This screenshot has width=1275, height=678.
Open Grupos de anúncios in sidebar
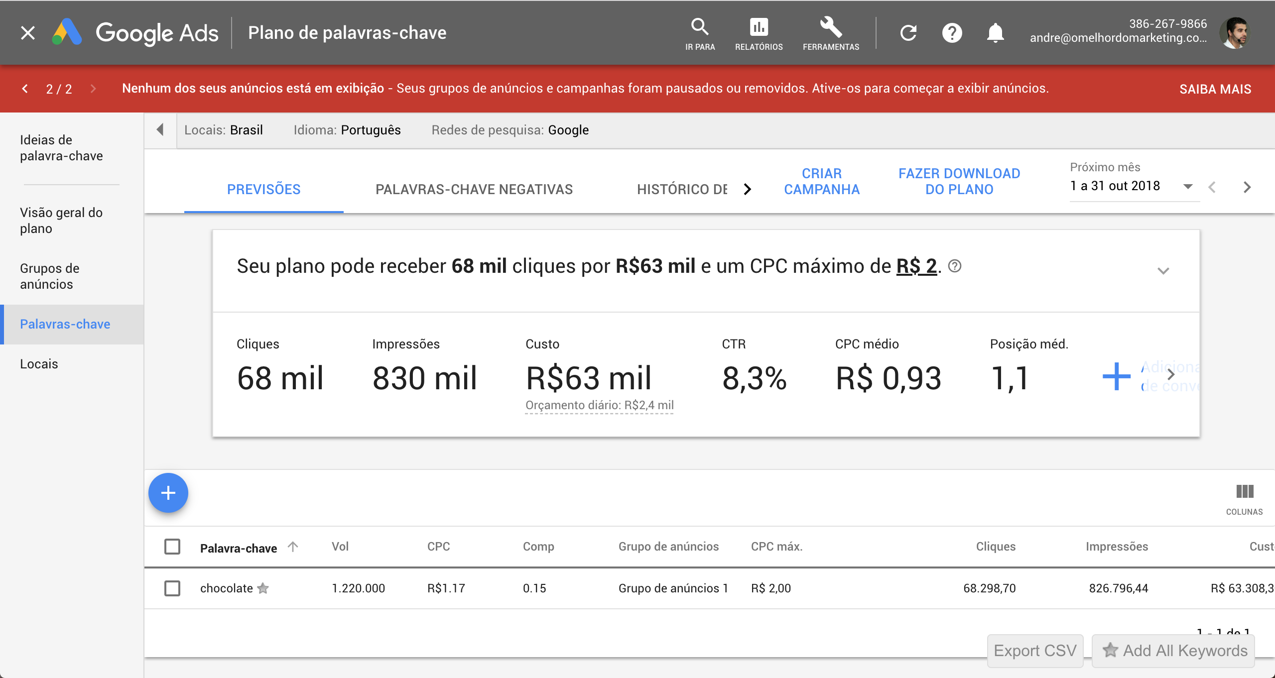50,276
